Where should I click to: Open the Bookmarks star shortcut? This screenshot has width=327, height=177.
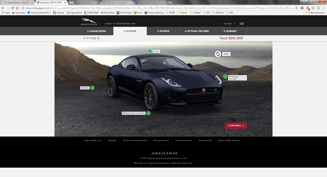pos(18,13)
